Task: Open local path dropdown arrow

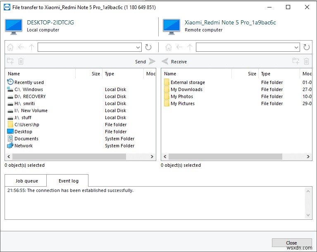Action: click(138, 47)
